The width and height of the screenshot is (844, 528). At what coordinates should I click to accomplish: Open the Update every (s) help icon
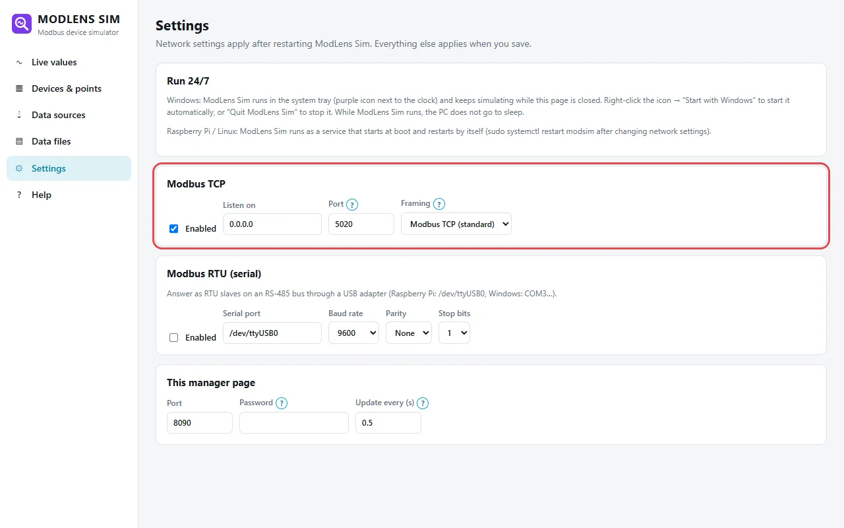coord(423,403)
